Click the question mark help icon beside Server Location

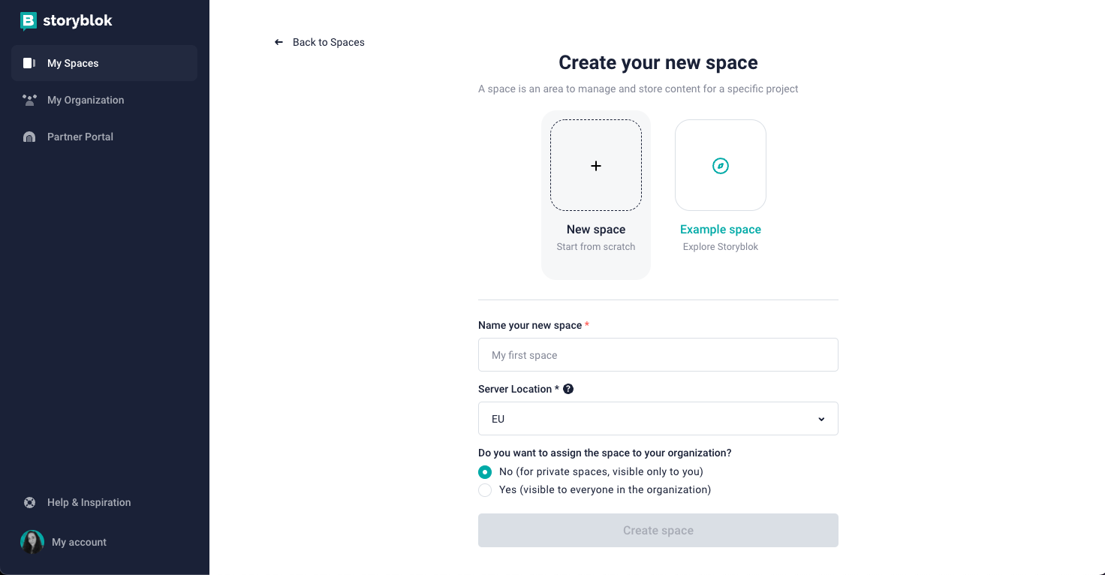[x=568, y=389]
